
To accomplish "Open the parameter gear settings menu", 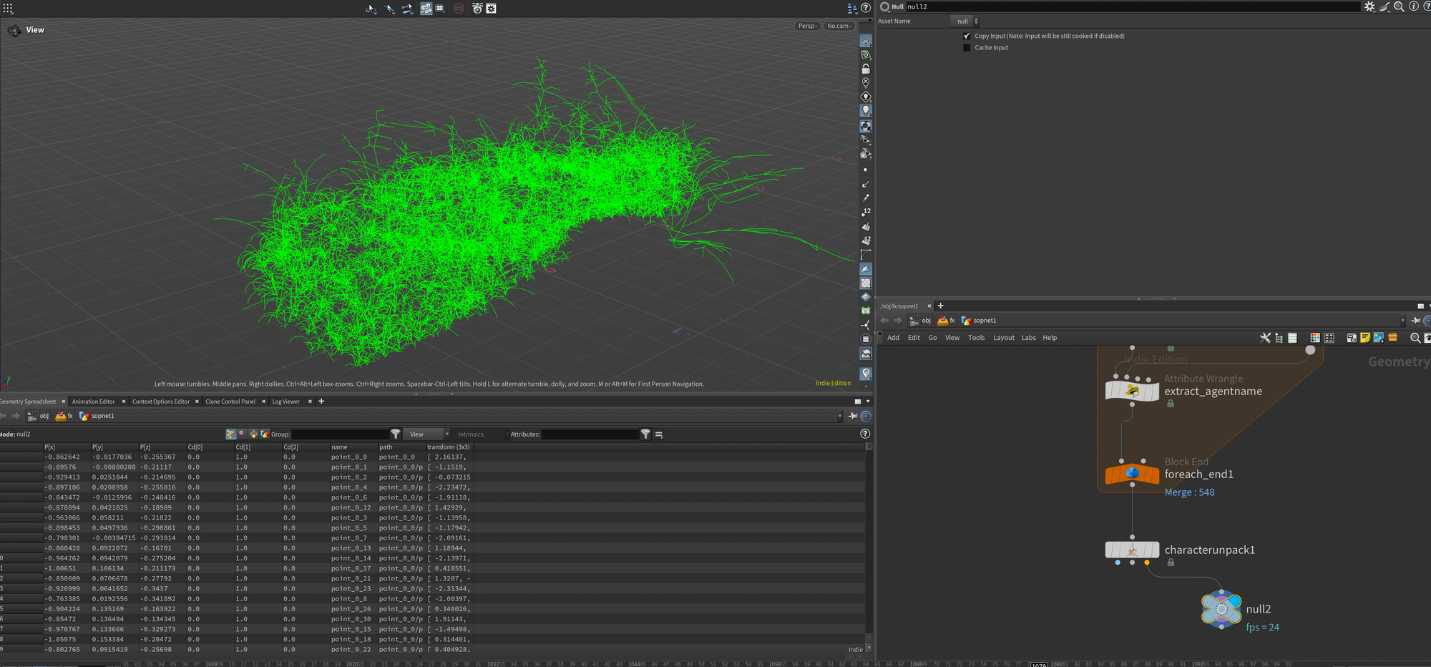I will point(1369,6).
